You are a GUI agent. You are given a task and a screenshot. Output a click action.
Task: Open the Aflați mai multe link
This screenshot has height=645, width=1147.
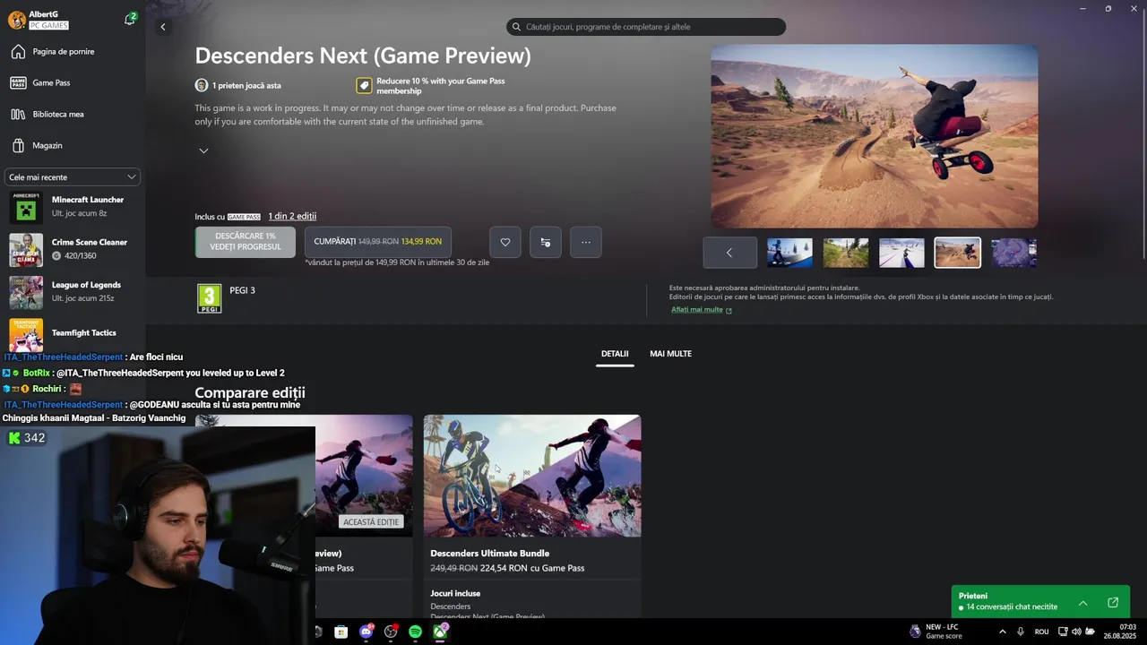tap(702, 310)
